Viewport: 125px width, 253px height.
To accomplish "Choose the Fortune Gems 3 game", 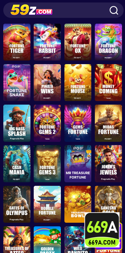I will click(x=47, y=164).
